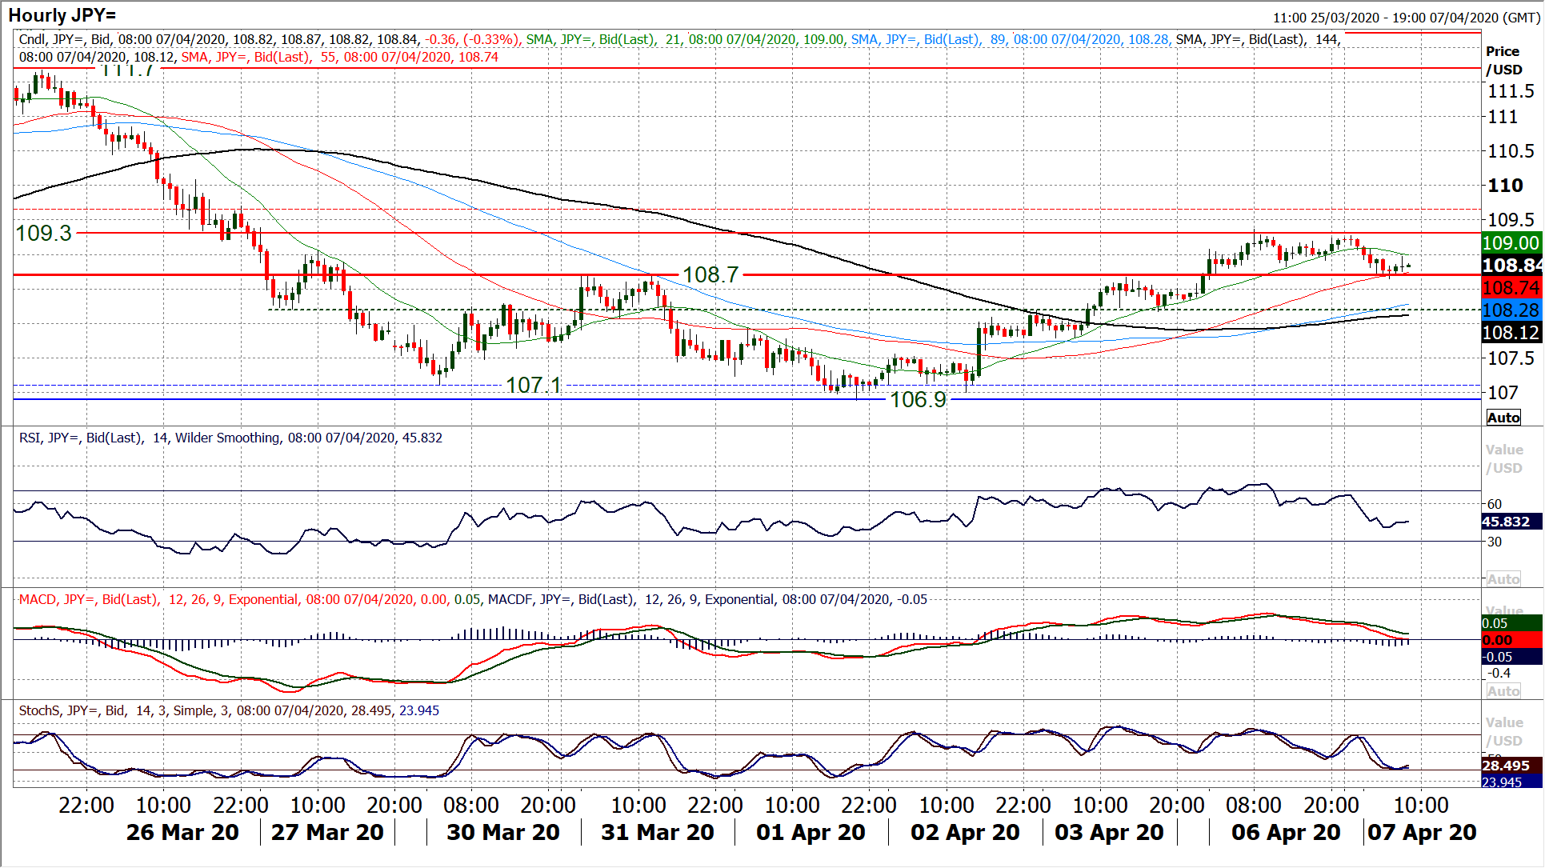Click the 107.5 price axis label
1545x868 pixels.
tap(1511, 358)
